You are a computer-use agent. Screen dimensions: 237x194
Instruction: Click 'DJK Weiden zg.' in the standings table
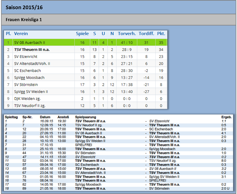(x=27, y=99)
